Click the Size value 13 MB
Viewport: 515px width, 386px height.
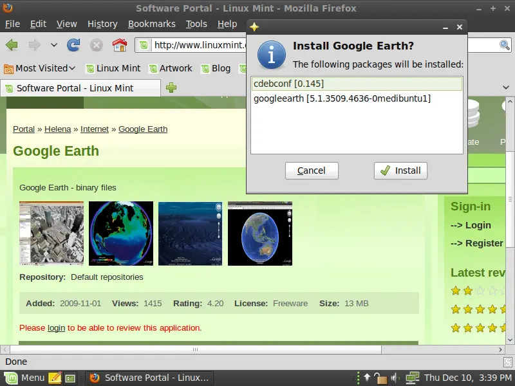point(357,303)
